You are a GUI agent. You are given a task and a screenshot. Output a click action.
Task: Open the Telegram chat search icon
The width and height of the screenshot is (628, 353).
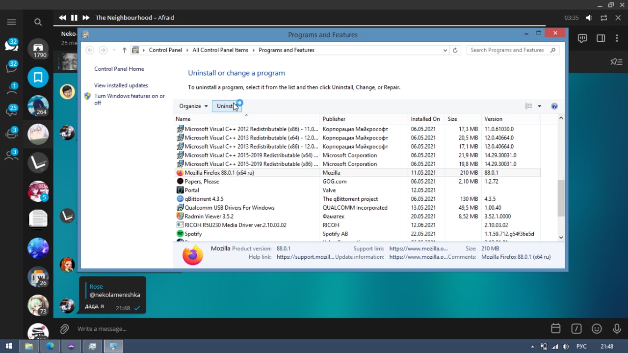(38, 22)
